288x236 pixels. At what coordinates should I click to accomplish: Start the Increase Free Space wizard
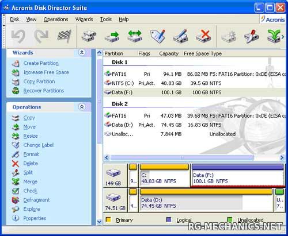(46, 72)
